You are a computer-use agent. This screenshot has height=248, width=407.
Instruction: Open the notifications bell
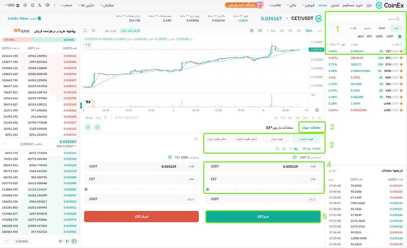point(33,5)
